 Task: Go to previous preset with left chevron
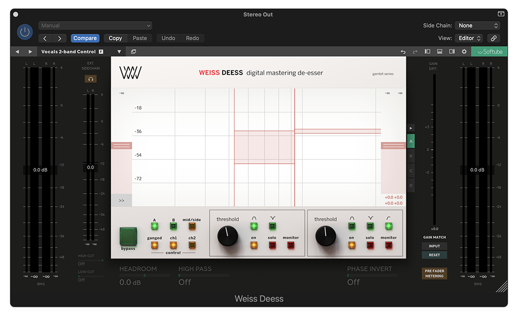point(45,38)
